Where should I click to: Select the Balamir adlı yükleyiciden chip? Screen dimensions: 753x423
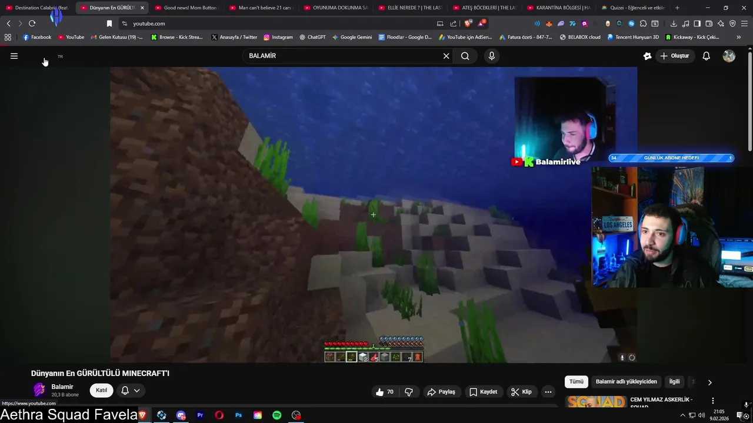point(626,382)
